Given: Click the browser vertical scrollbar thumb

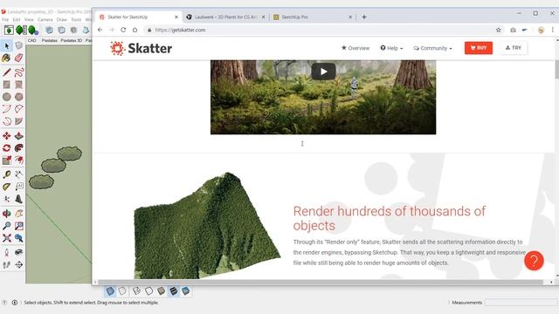Looking at the screenshot, I should [x=557, y=69].
